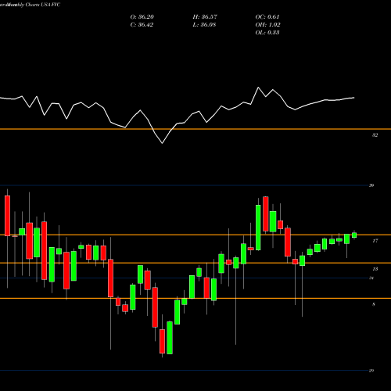Click the 'OL: 0.33' reading

(267, 33)
